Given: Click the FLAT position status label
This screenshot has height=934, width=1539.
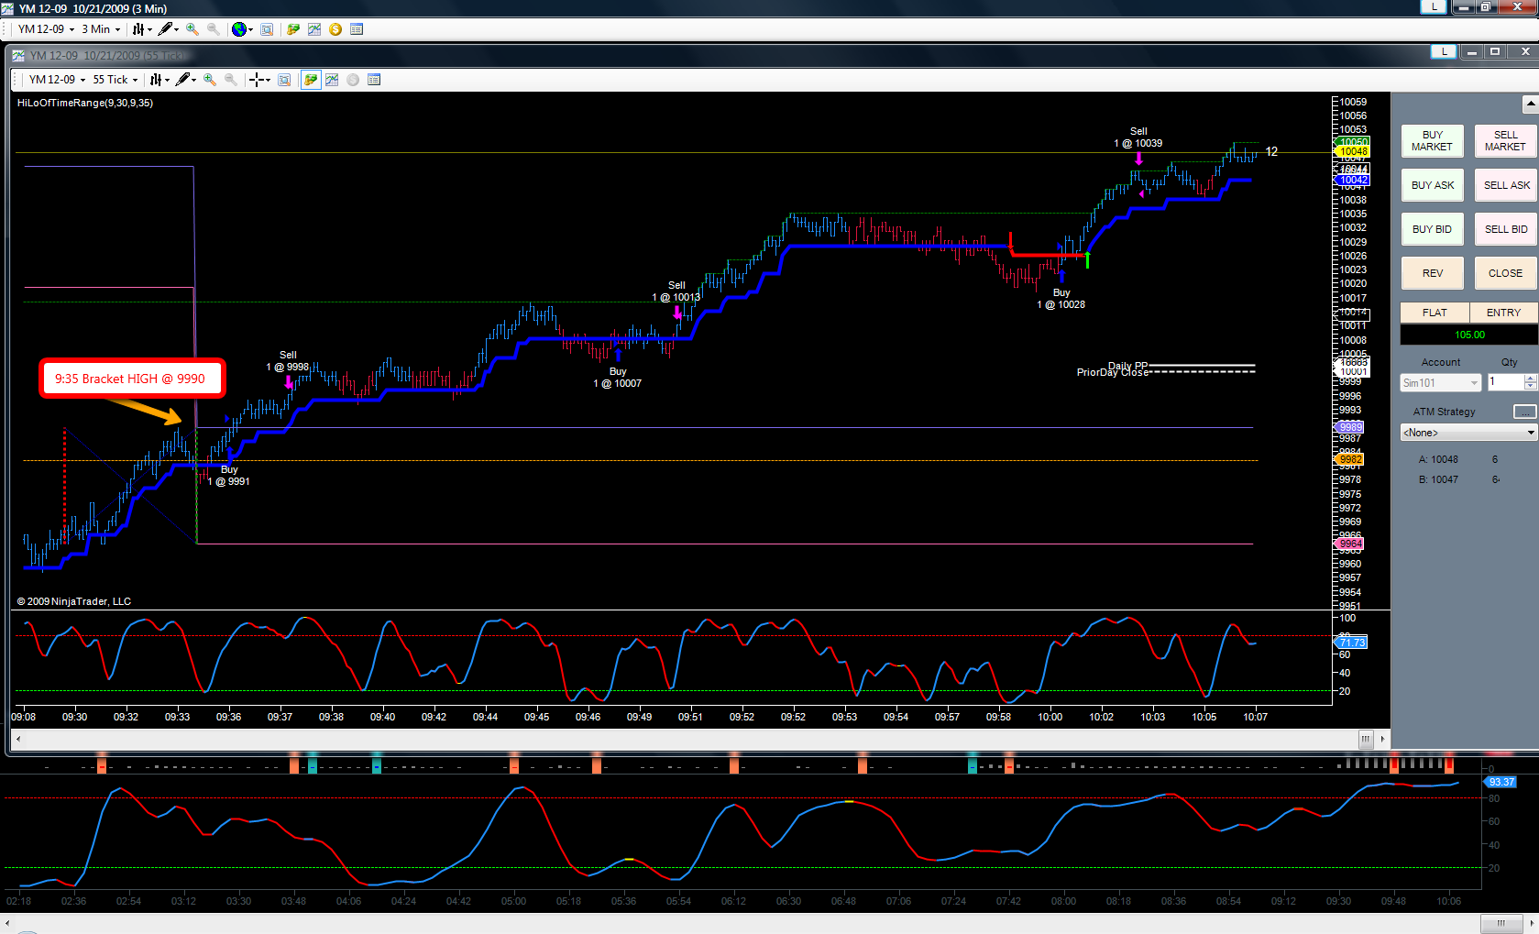Looking at the screenshot, I should click(x=1435, y=313).
